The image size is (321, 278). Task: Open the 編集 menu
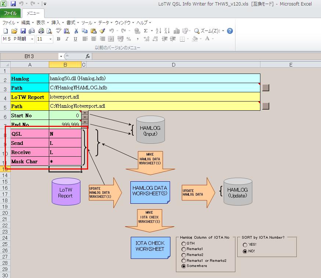pos(28,22)
